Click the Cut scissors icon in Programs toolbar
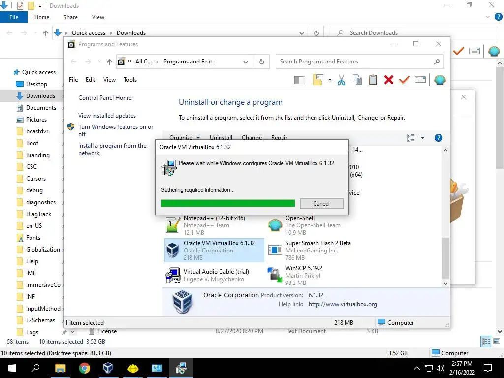 click(341, 80)
